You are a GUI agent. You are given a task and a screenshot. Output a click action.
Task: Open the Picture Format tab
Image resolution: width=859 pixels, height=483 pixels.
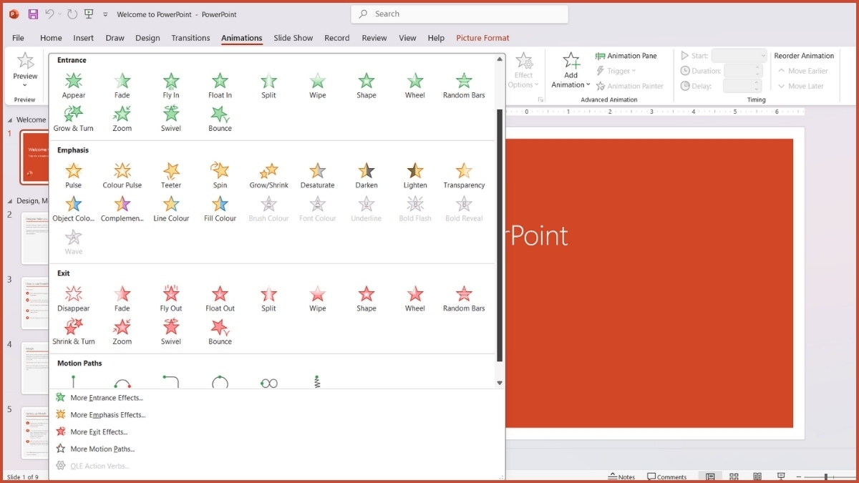[482, 38]
